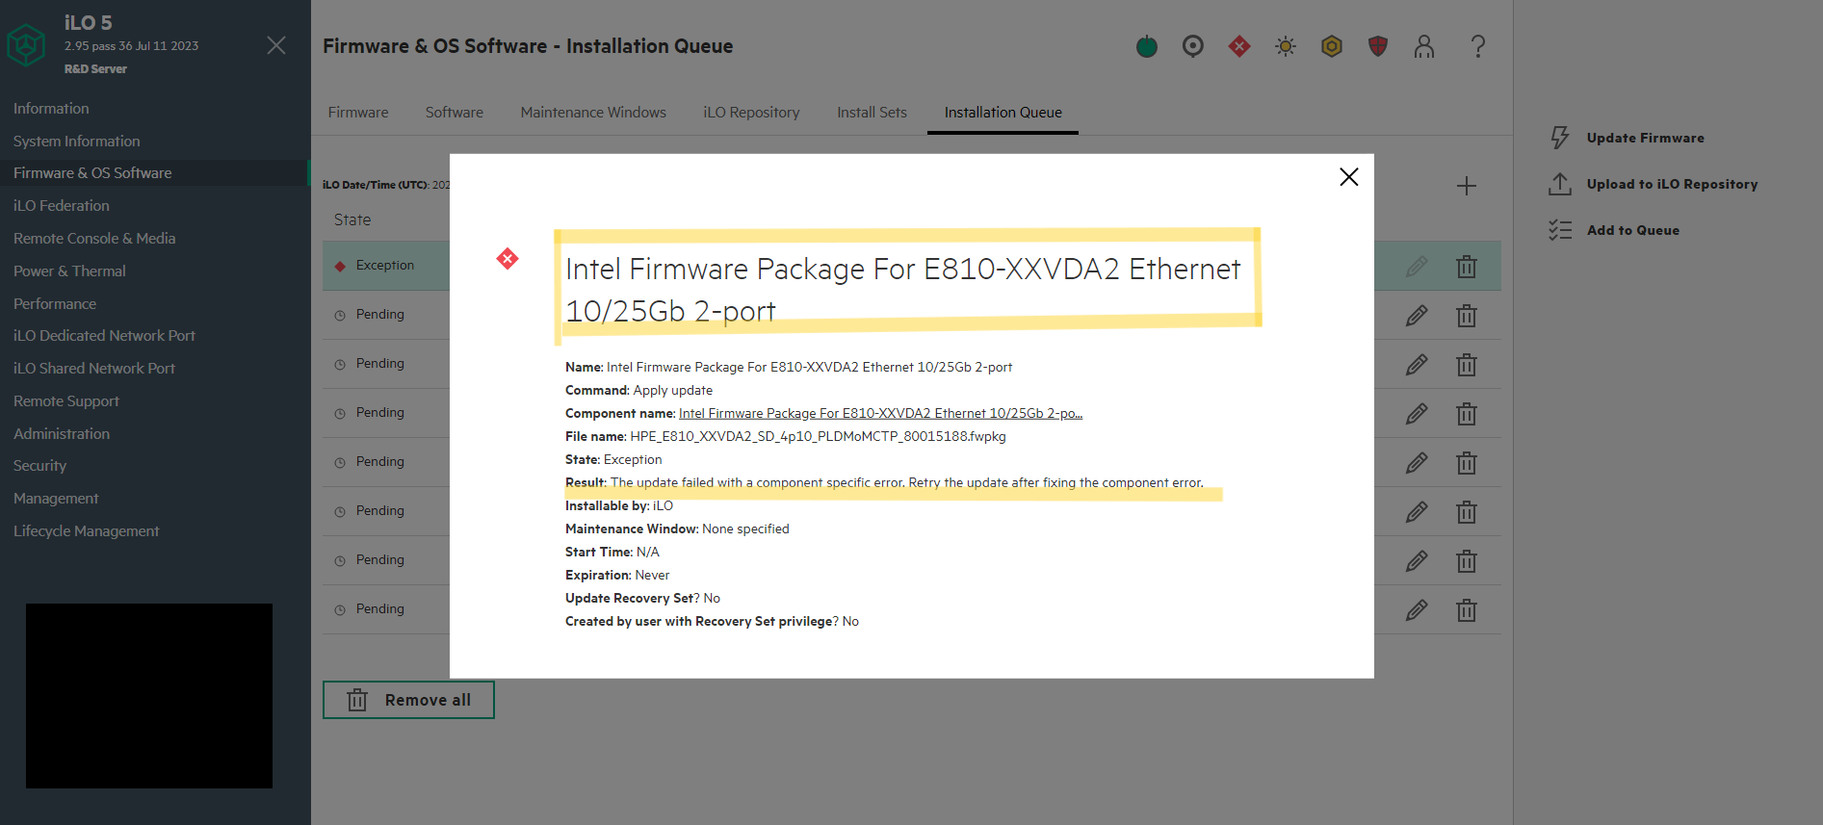Open the red health status icon
Image resolution: width=1823 pixels, height=825 pixels.
(x=1239, y=45)
